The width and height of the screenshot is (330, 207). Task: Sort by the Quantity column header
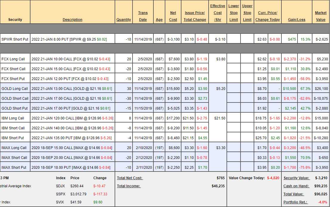click(124, 20)
